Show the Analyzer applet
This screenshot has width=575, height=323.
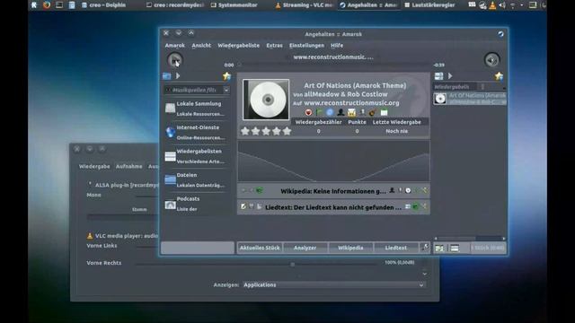[305, 248]
